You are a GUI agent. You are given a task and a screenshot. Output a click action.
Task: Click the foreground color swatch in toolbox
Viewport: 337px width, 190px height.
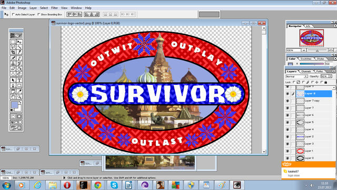pos(15,105)
